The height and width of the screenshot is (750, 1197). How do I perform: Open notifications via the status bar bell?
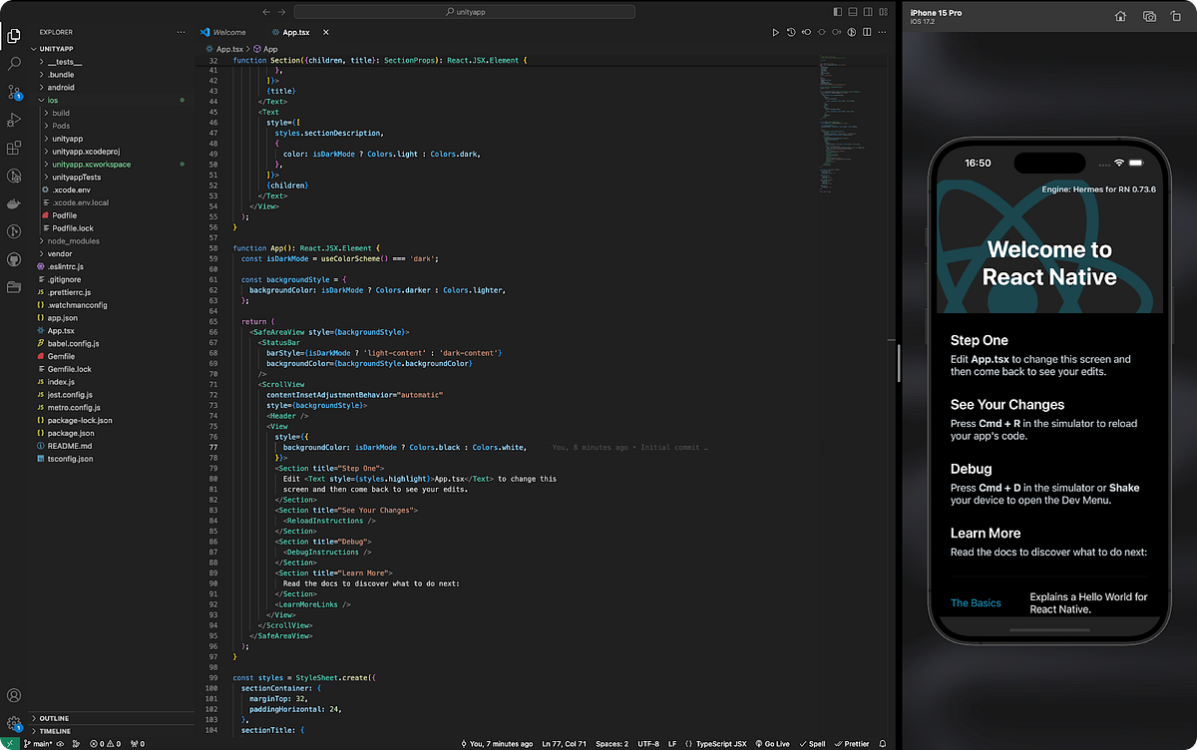tap(882, 743)
